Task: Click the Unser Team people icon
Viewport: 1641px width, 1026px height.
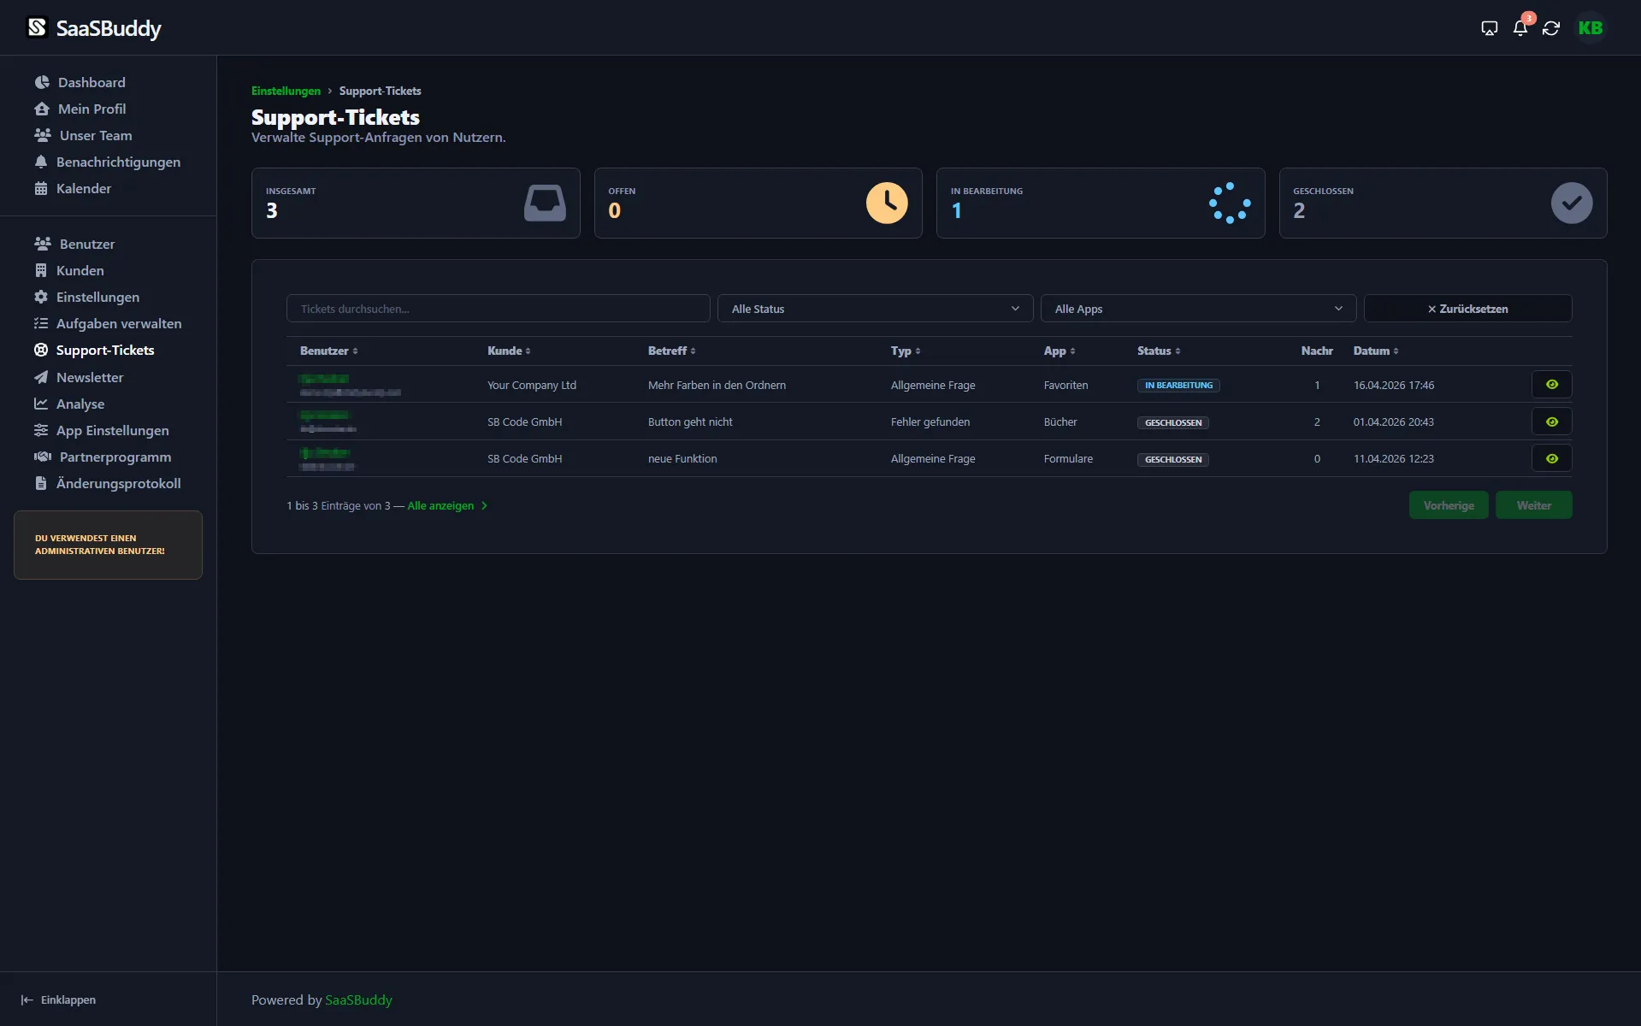Action: coord(43,135)
